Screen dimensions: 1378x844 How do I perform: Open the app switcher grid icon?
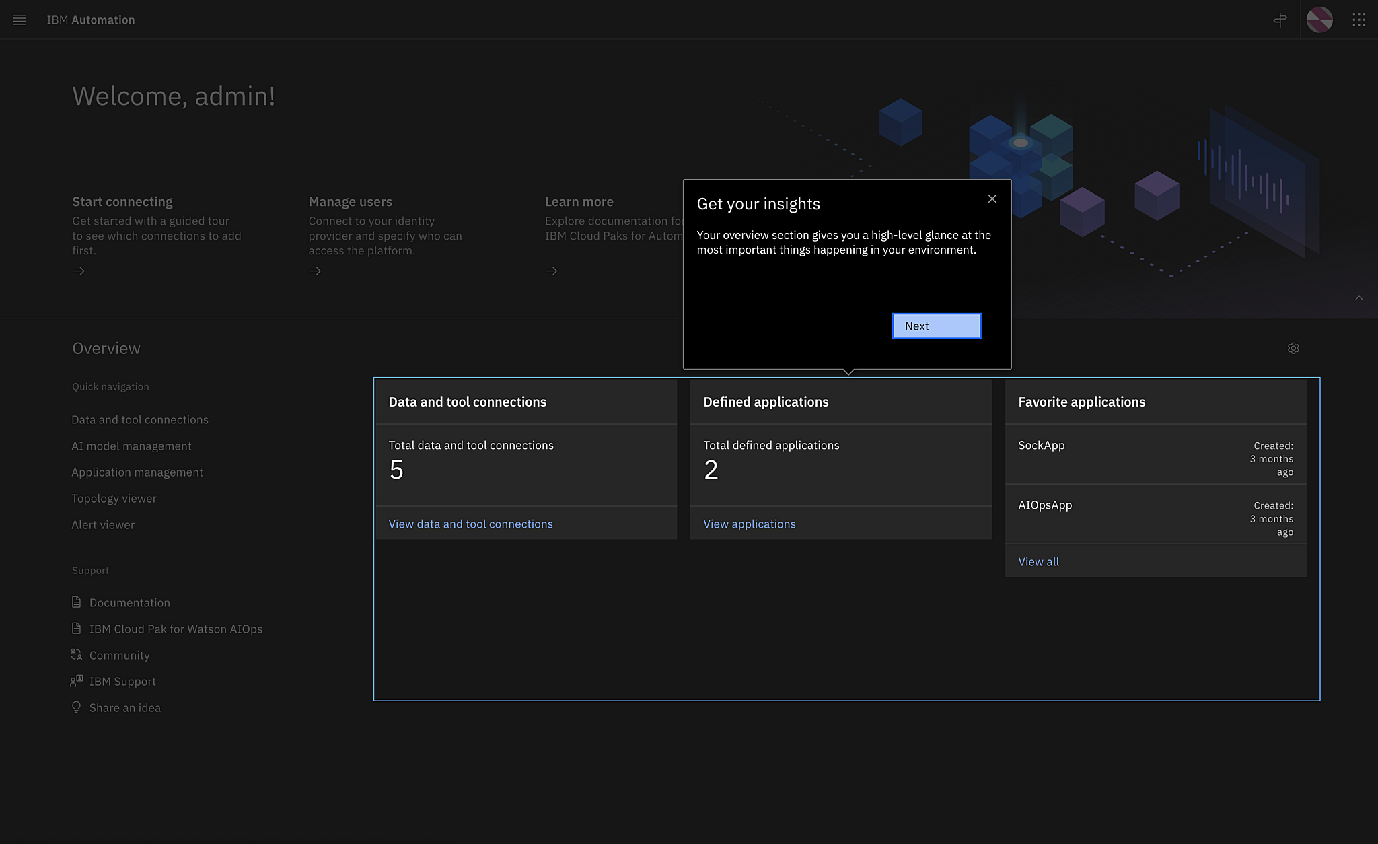click(x=1359, y=20)
